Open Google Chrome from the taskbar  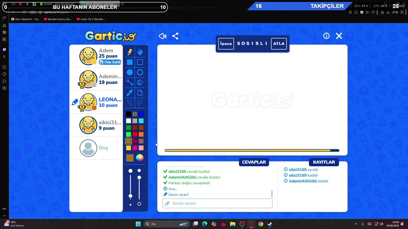tap(261, 224)
